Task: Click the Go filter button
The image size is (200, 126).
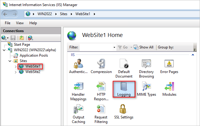Action: (123, 47)
